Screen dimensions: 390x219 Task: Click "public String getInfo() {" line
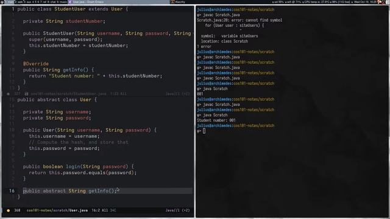58,70
